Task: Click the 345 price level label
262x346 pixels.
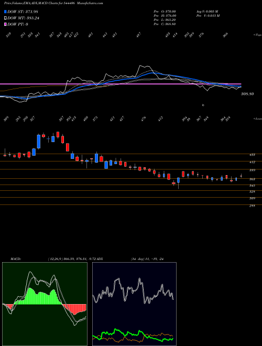Action: pyautogui.click(x=252, y=186)
